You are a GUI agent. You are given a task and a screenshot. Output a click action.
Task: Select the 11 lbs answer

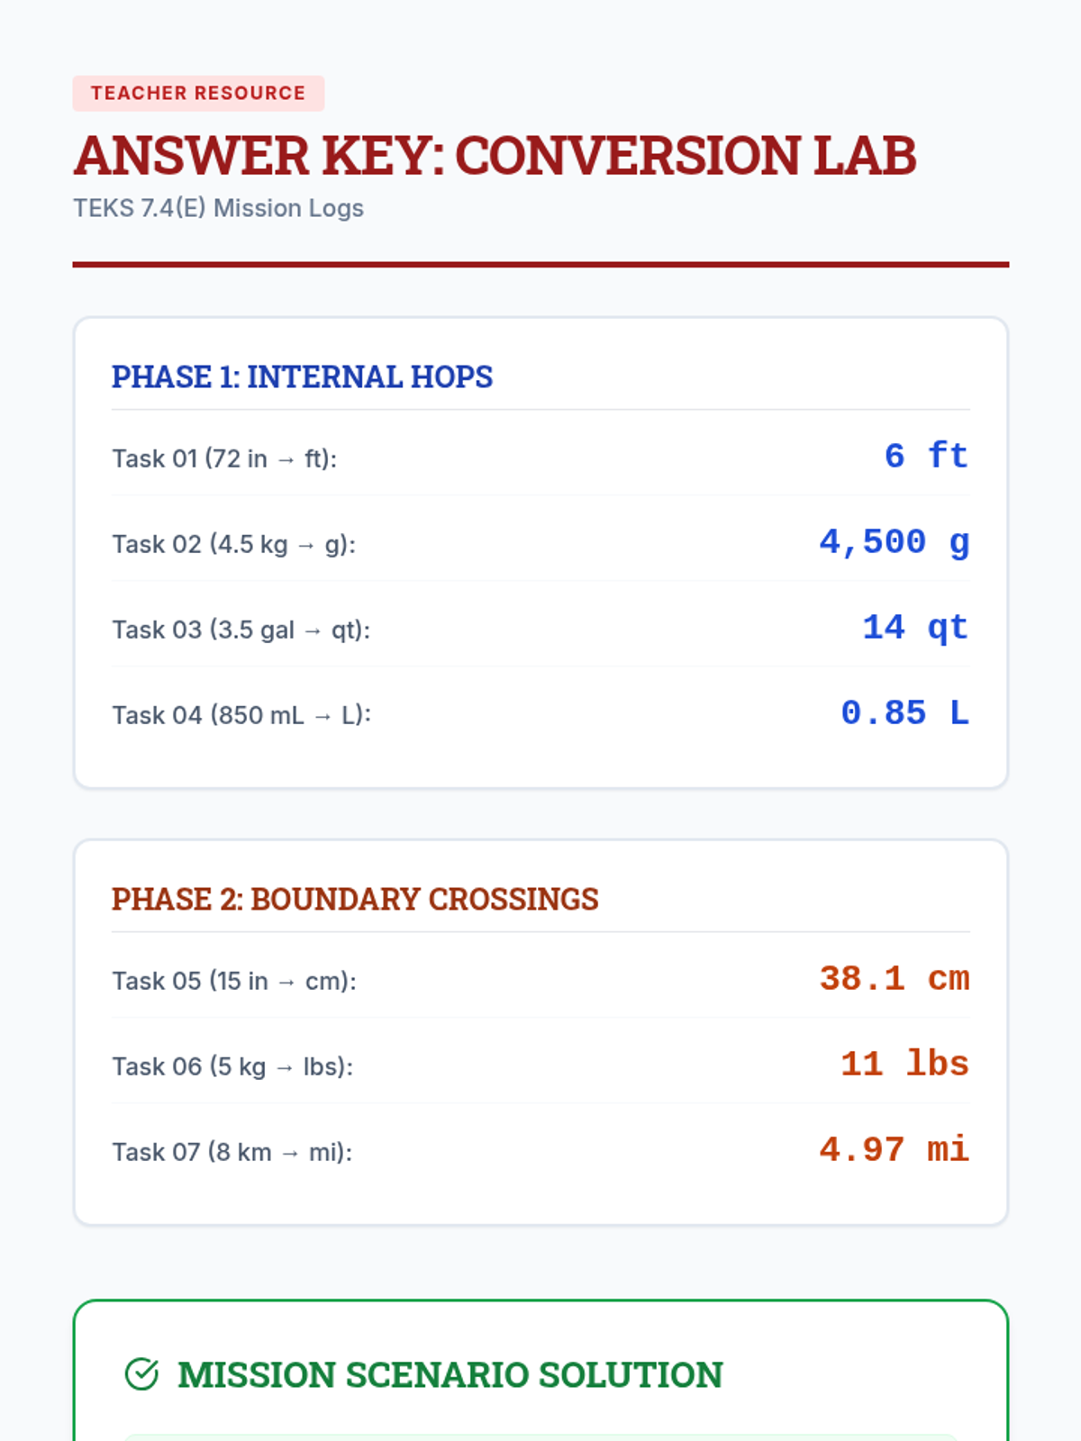(x=904, y=1065)
